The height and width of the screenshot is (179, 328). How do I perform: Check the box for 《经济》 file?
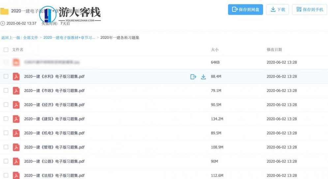(6, 104)
